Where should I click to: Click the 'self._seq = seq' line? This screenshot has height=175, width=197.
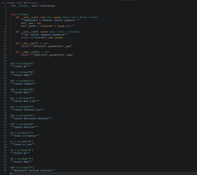(x=31, y=23)
